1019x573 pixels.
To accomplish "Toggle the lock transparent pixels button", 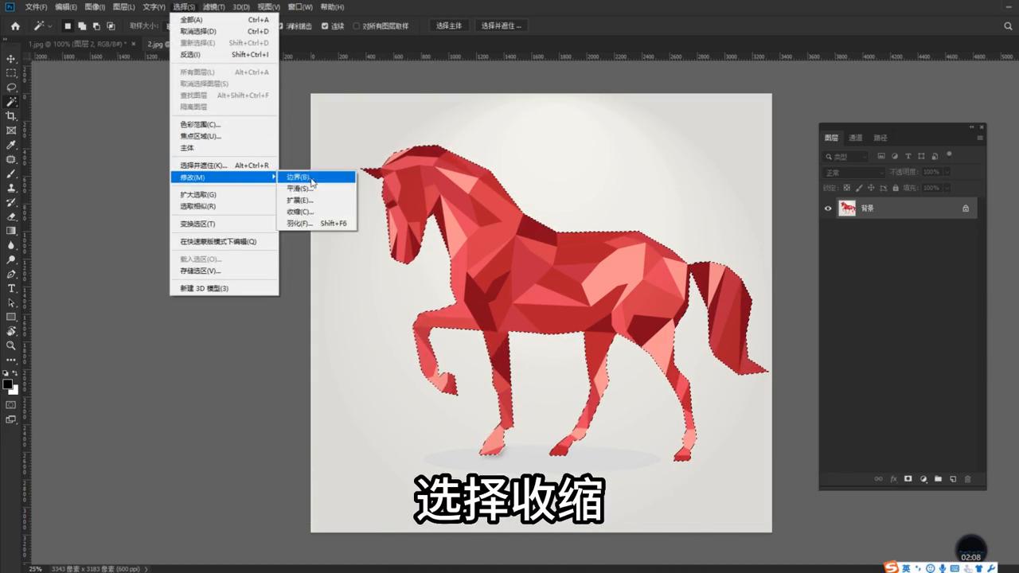I will (846, 188).
